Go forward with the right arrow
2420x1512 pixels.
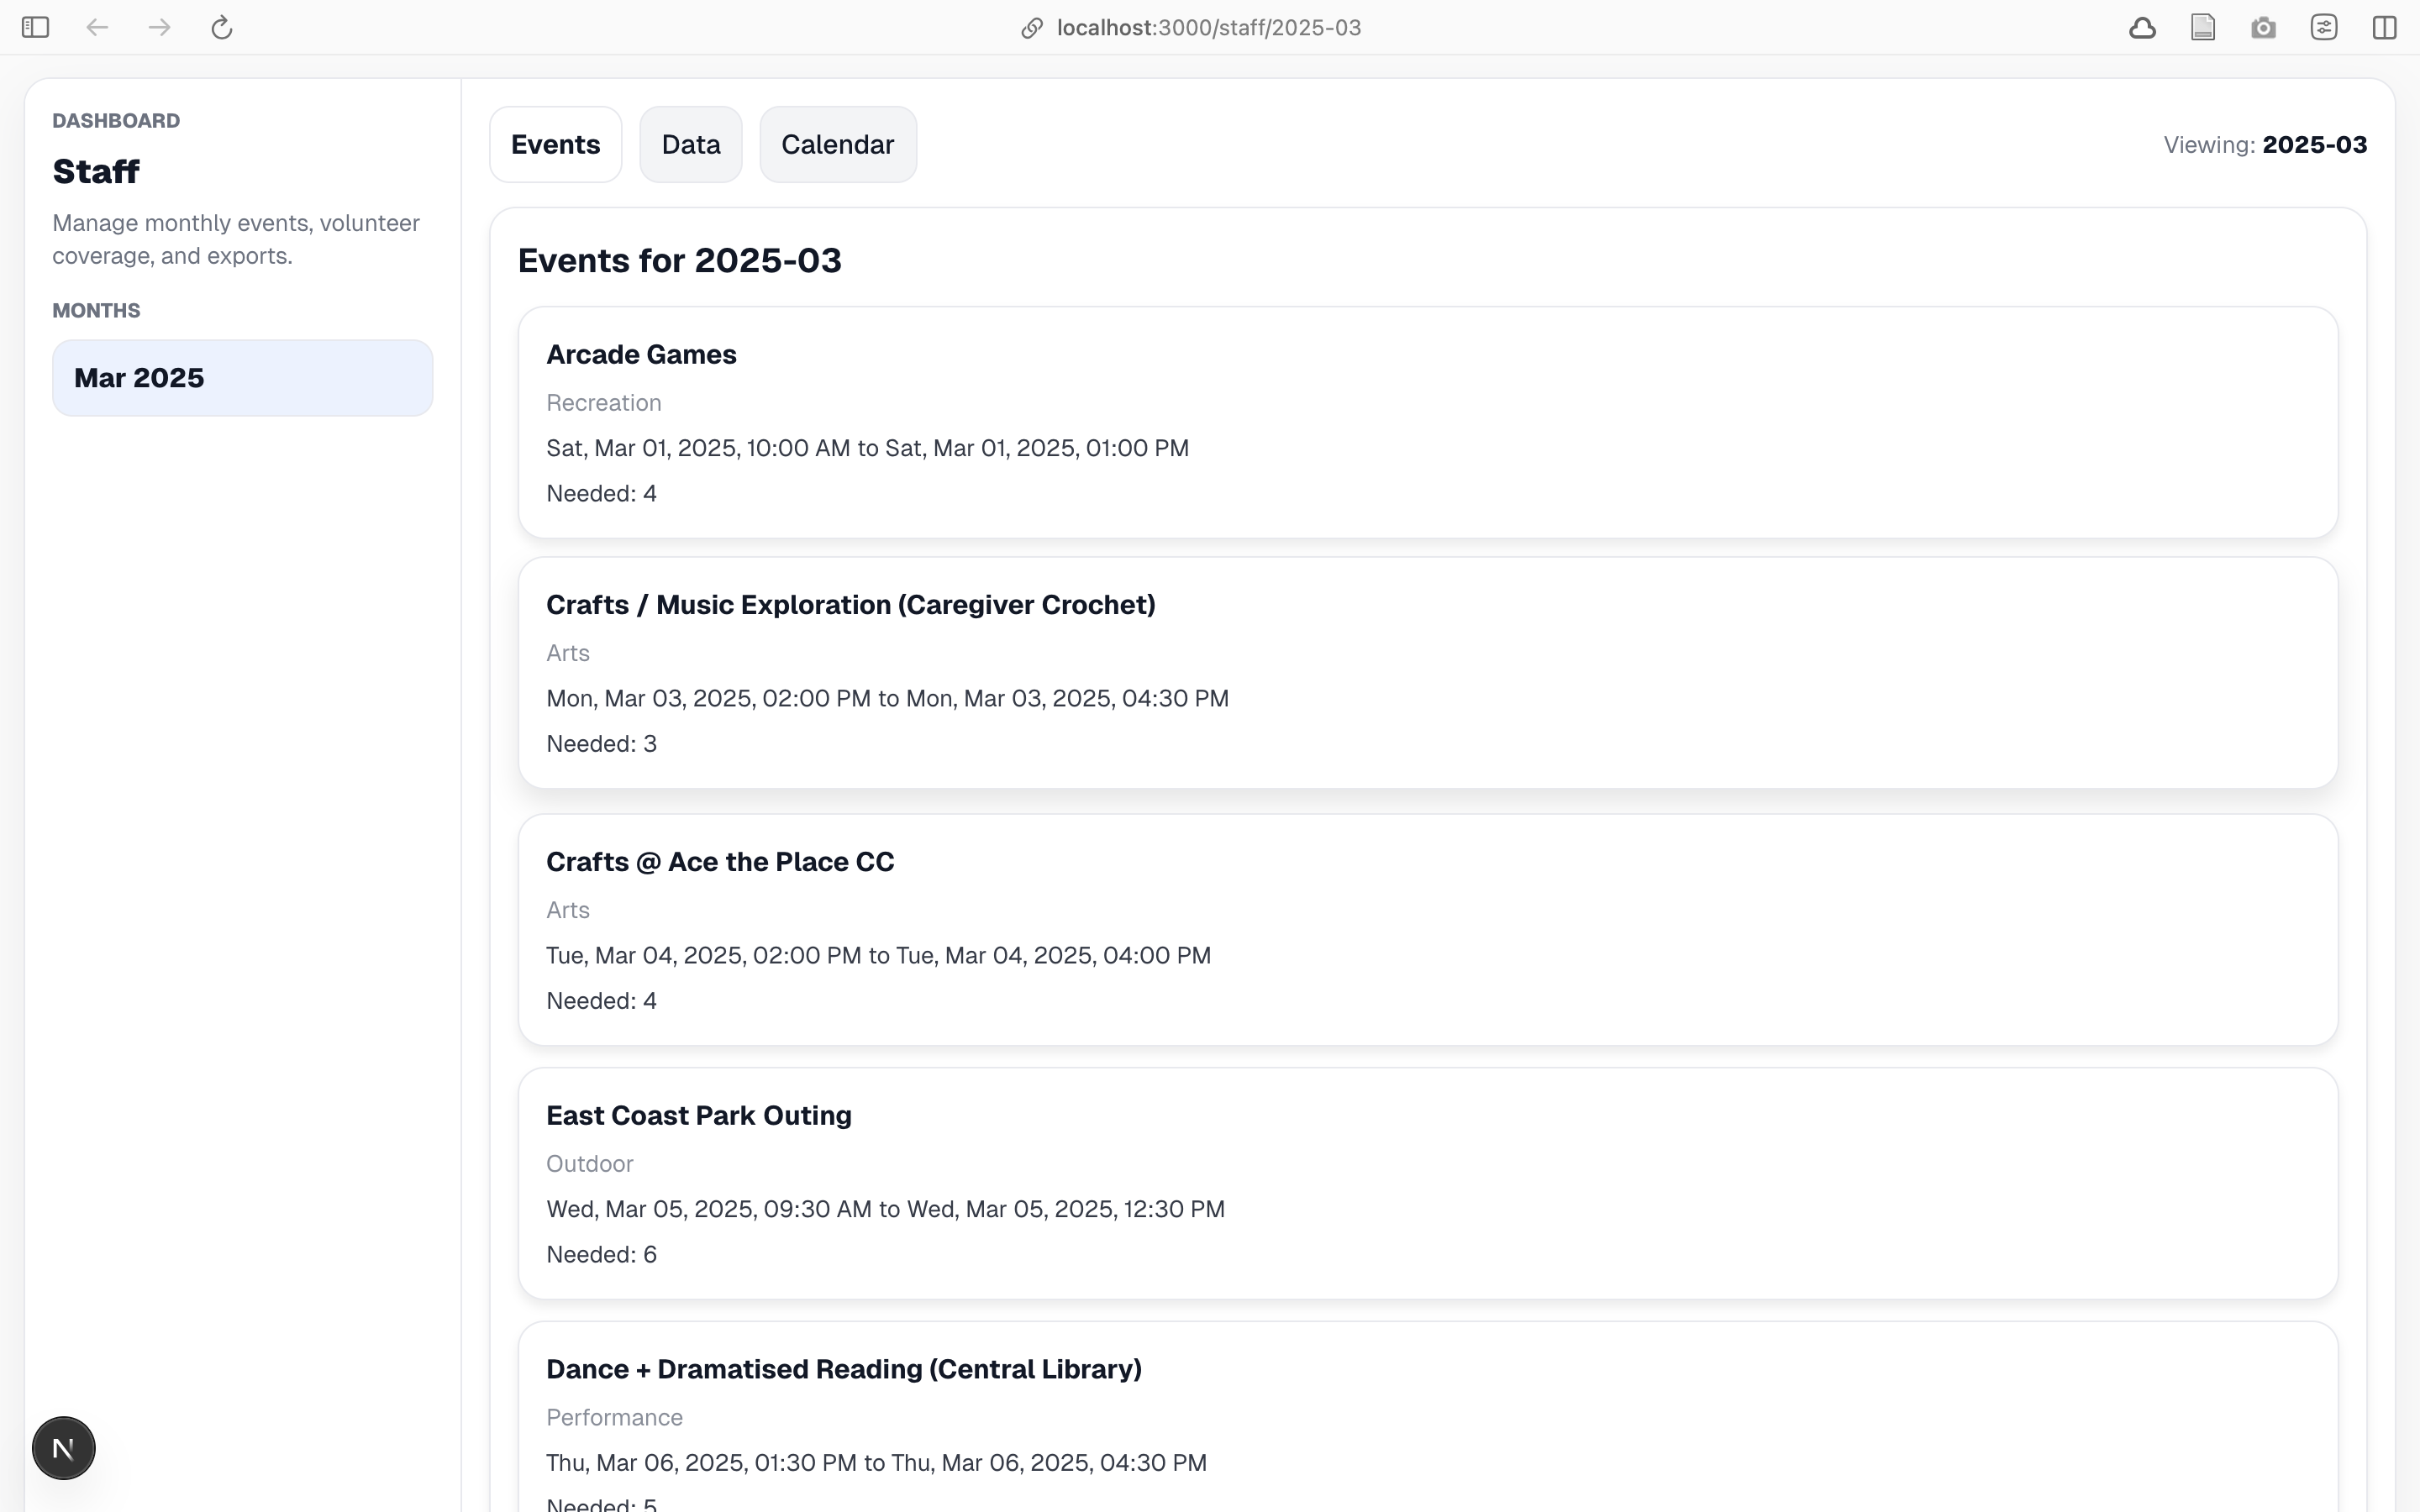[159, 27]
